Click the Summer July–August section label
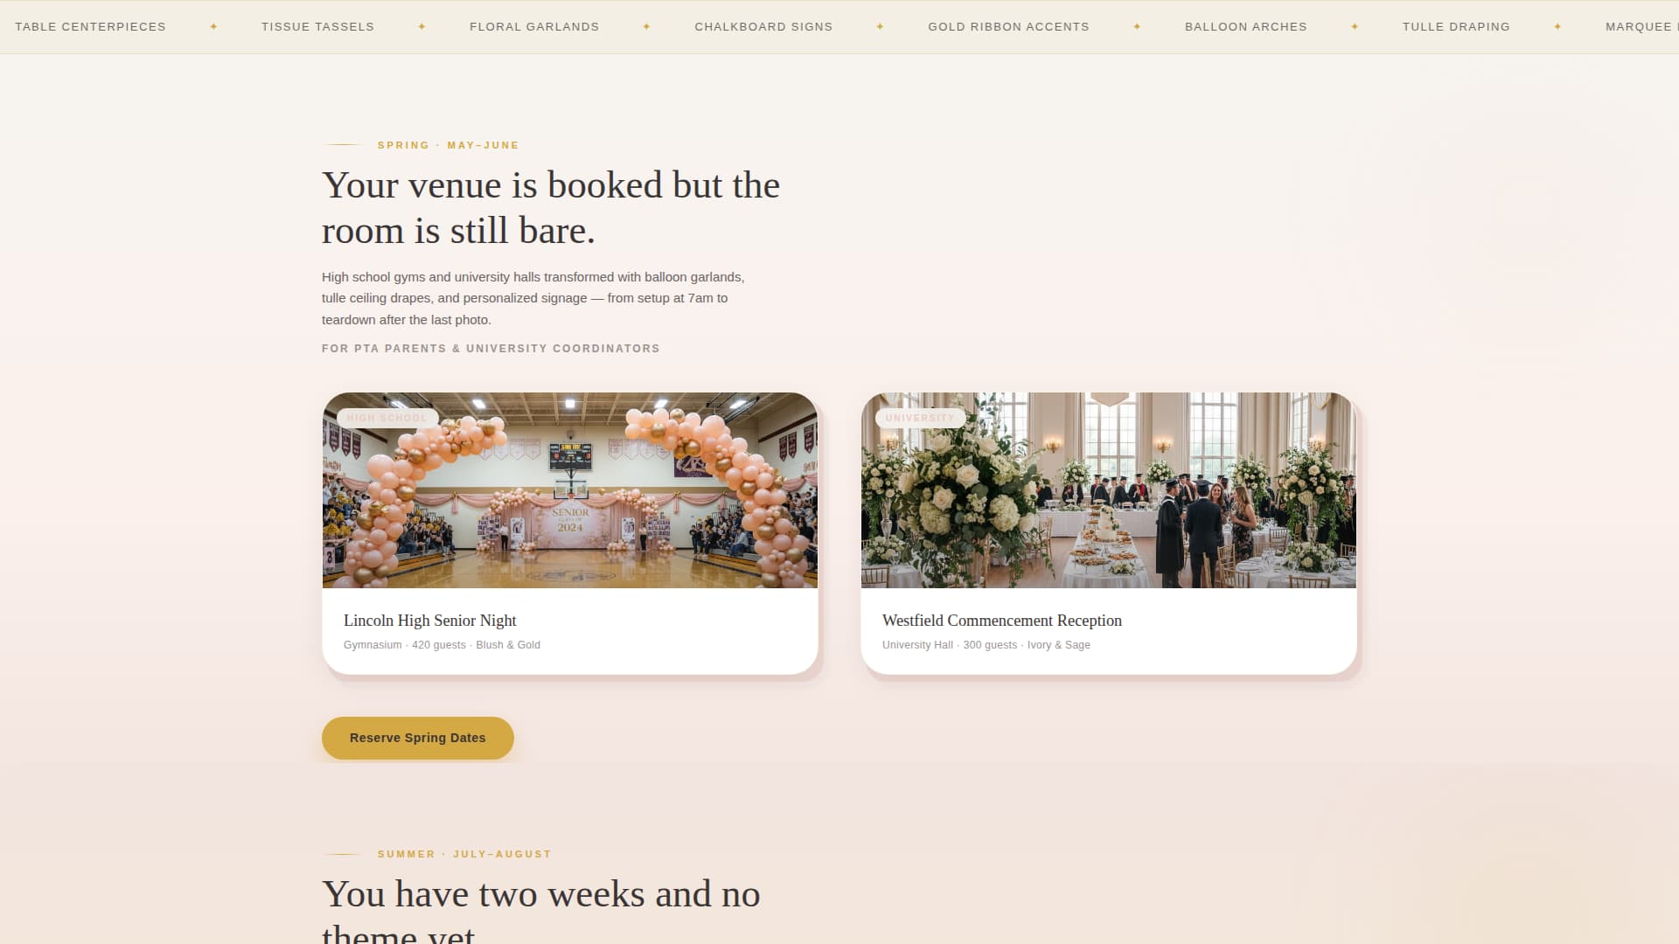 click(463, 854)
